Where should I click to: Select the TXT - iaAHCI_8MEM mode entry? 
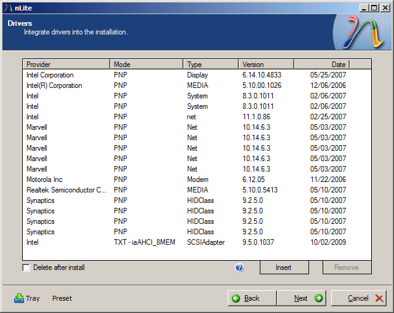145,242
